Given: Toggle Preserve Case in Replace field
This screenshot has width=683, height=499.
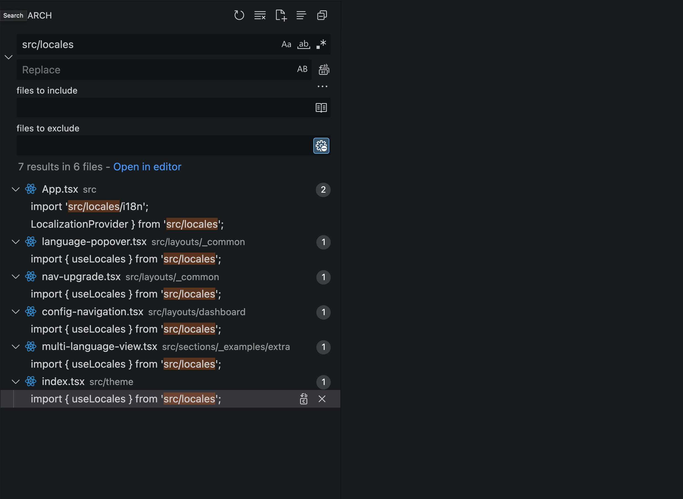Looking at the screenshot, I should 302,69.
